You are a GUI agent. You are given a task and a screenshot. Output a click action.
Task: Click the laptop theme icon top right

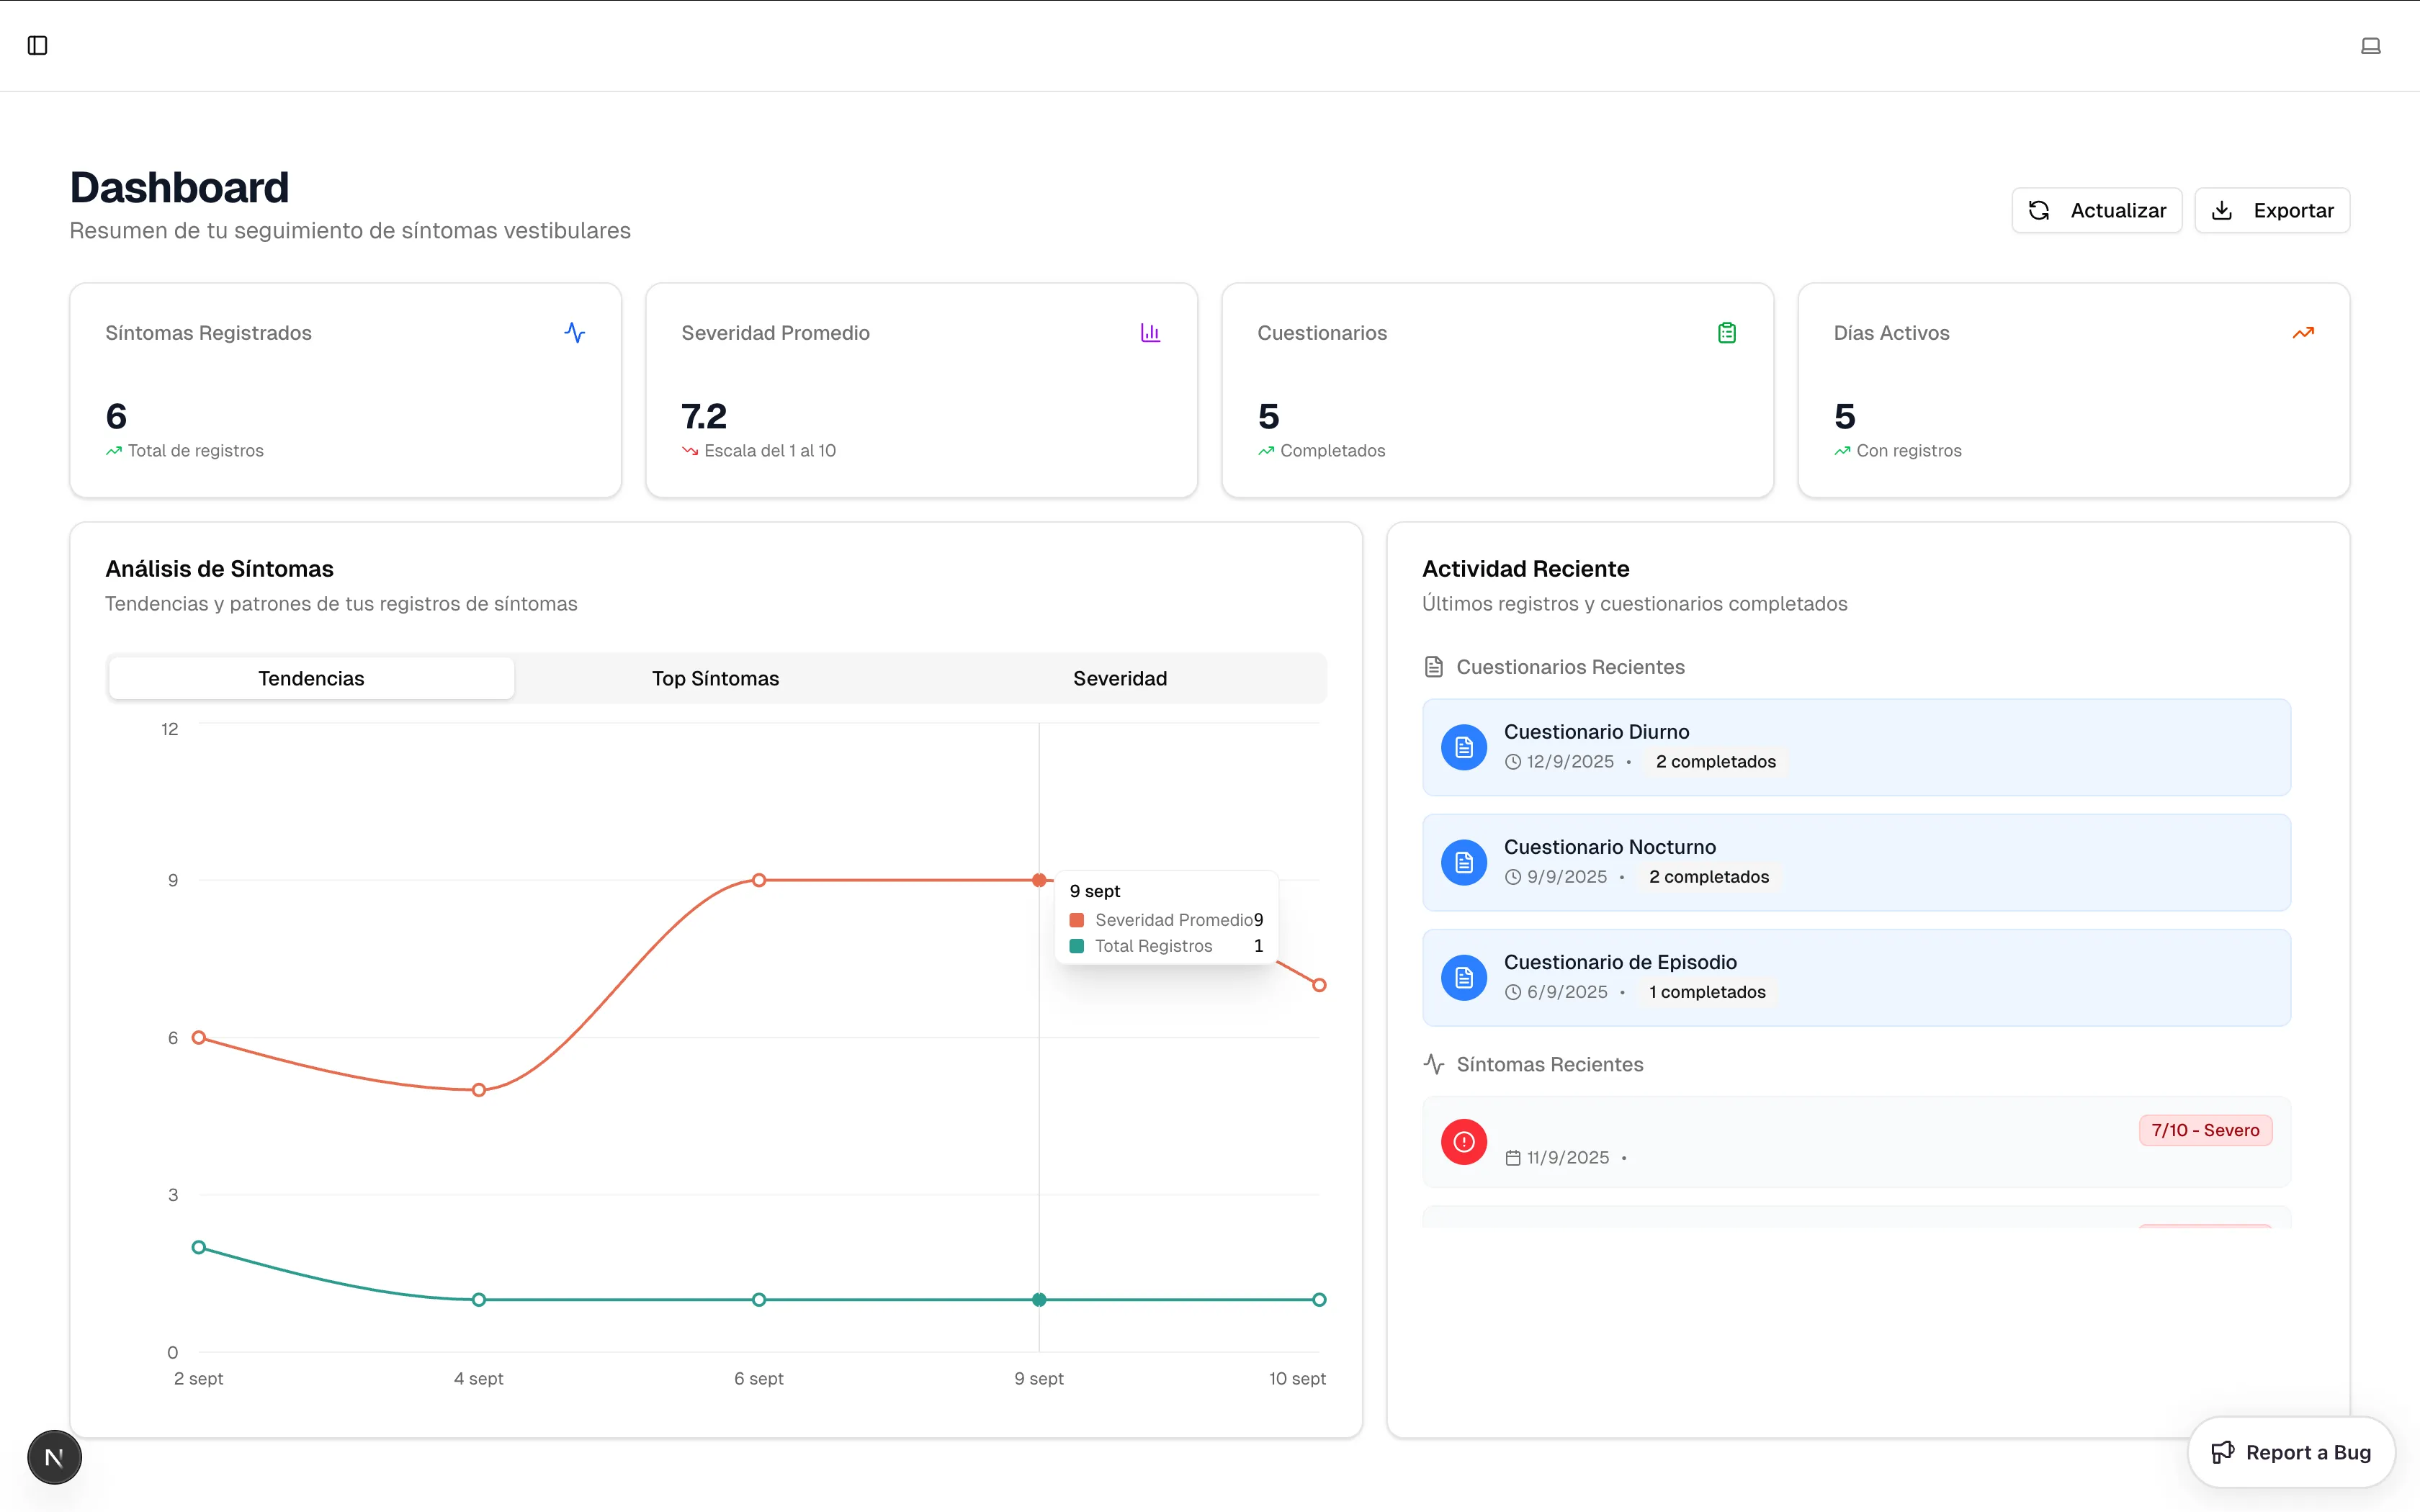[x=2370, y=45]
